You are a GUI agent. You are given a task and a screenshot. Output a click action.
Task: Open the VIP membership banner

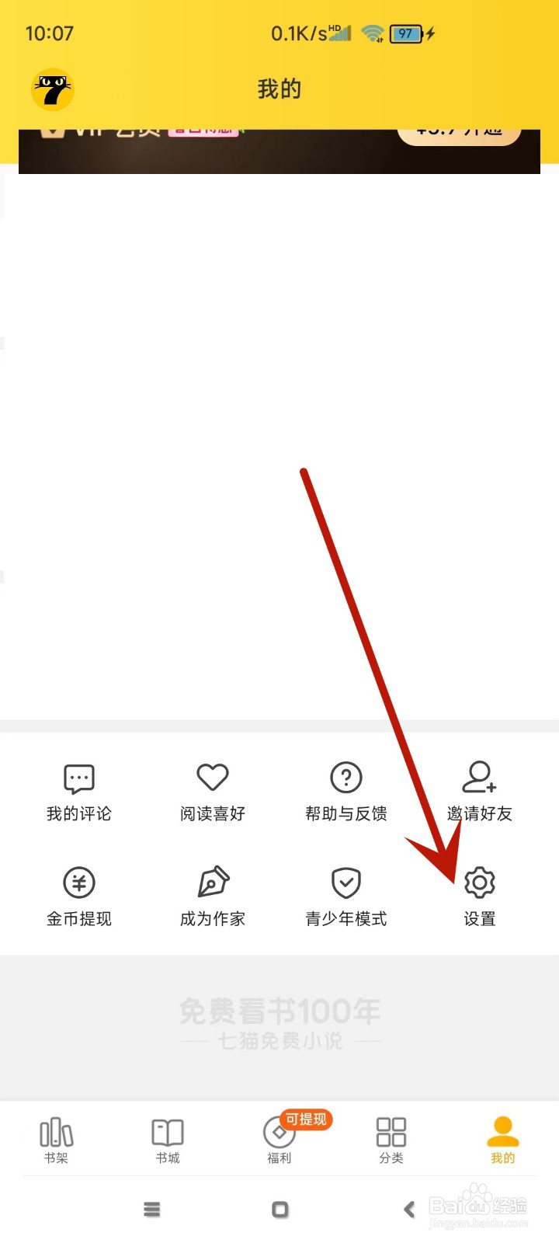pyautogui.click(x=279, y=151)
